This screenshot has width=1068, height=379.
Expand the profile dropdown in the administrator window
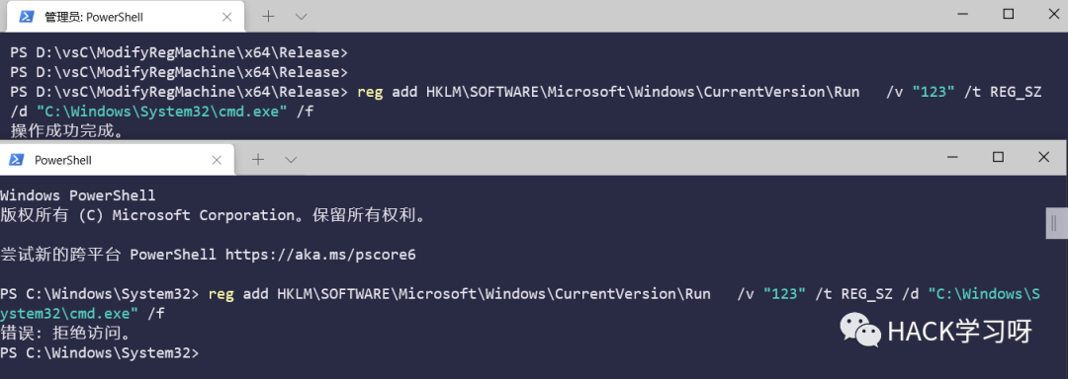302,17
